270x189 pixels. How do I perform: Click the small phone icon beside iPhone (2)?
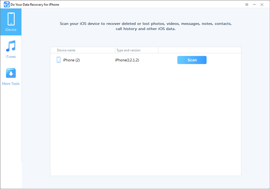tap(59, 60)
